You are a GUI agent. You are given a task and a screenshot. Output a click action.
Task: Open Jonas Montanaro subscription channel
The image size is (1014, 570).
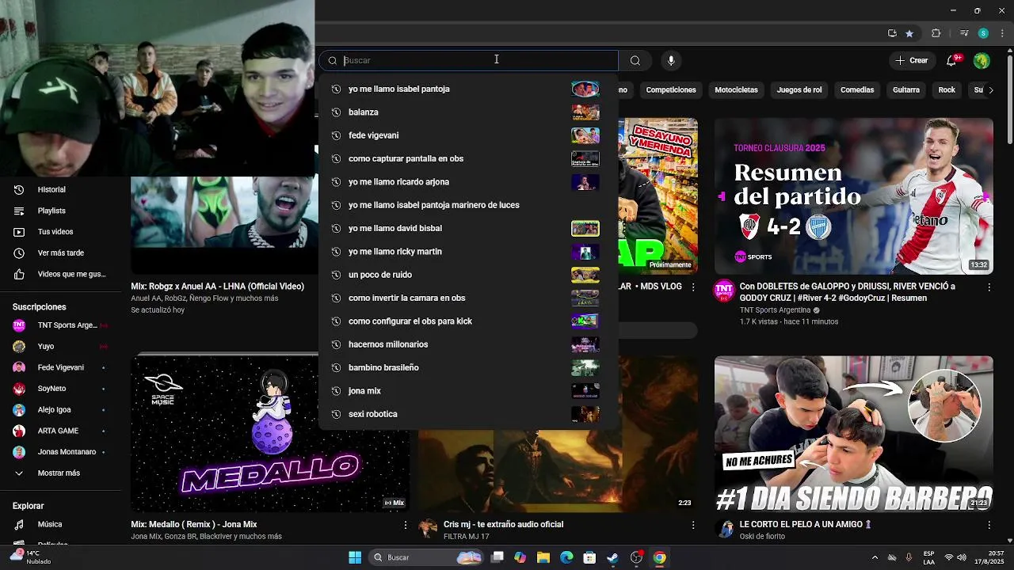coord(61,452)
